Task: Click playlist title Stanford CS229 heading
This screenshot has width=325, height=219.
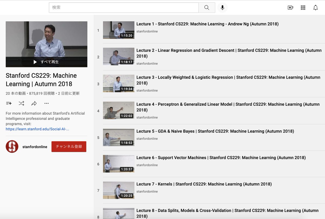Action: [x=41, y=80]
